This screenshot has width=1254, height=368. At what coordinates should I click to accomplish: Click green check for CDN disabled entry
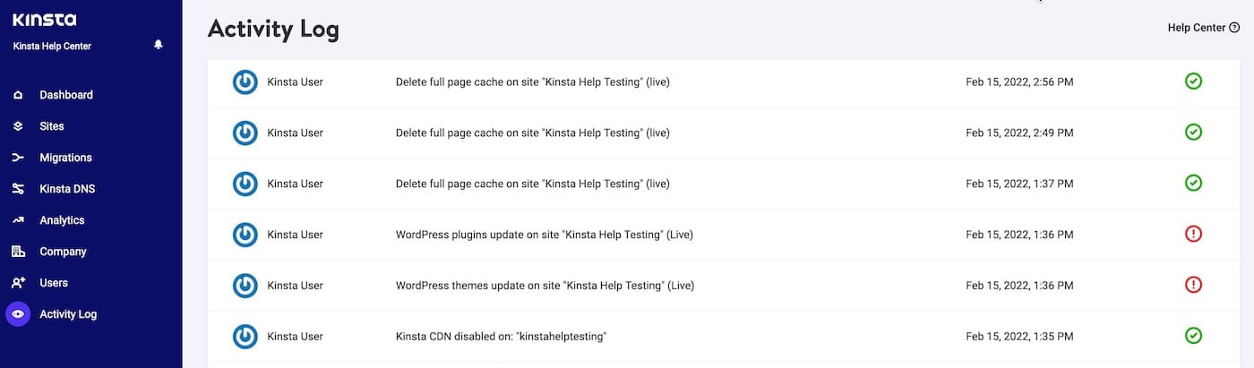[x=1193, y=336]
